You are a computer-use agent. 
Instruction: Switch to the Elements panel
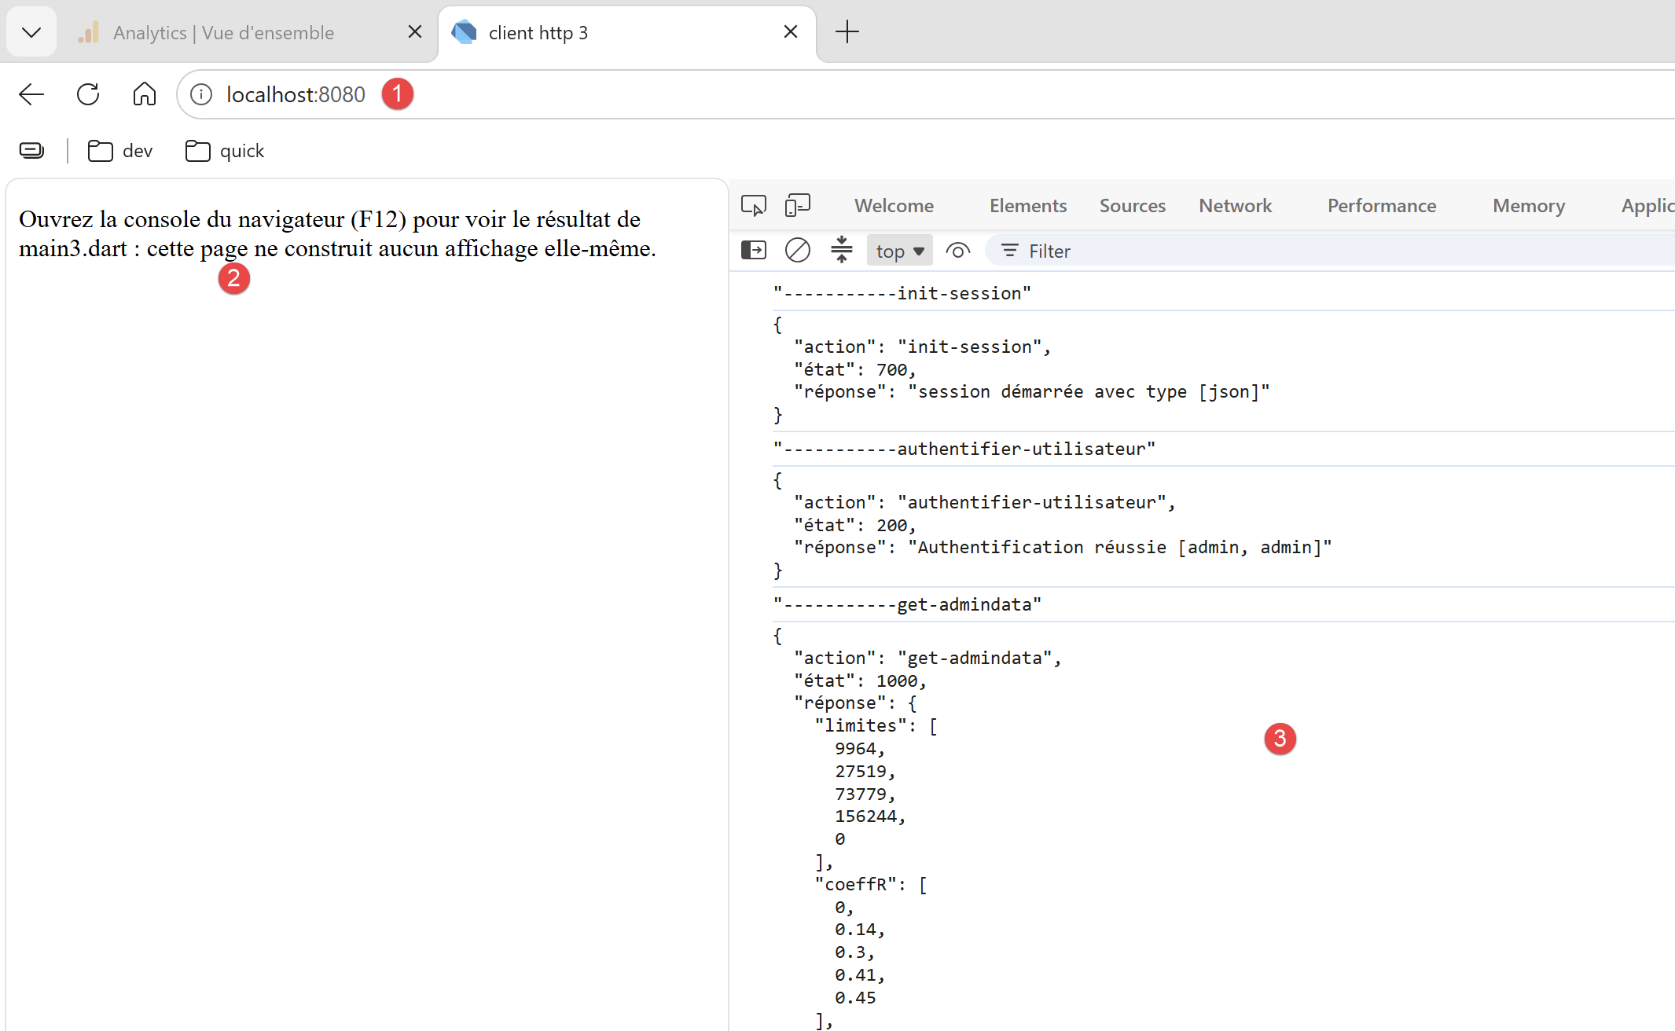pos(1028,206)
